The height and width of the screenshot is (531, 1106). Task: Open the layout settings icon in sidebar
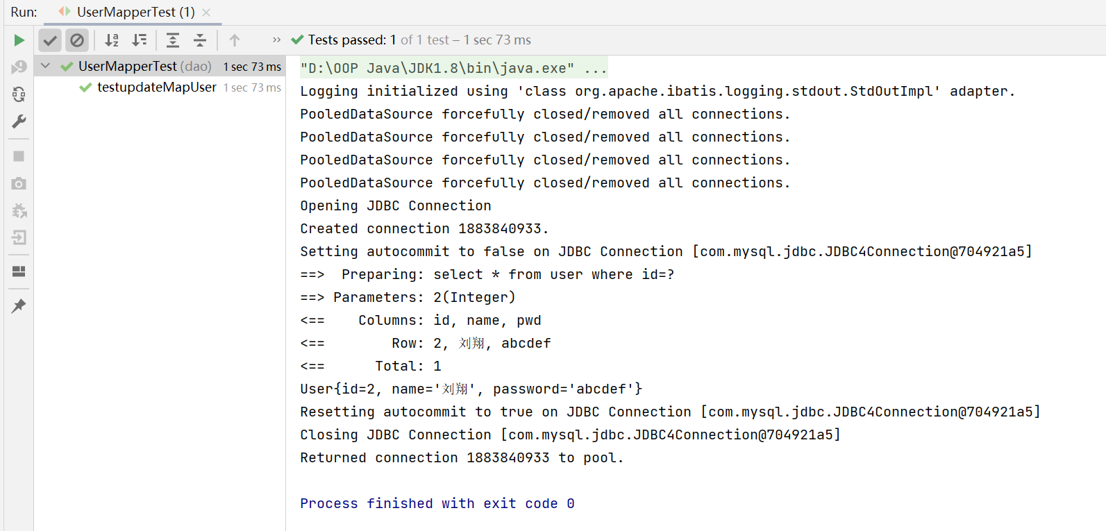click(19, 271)
